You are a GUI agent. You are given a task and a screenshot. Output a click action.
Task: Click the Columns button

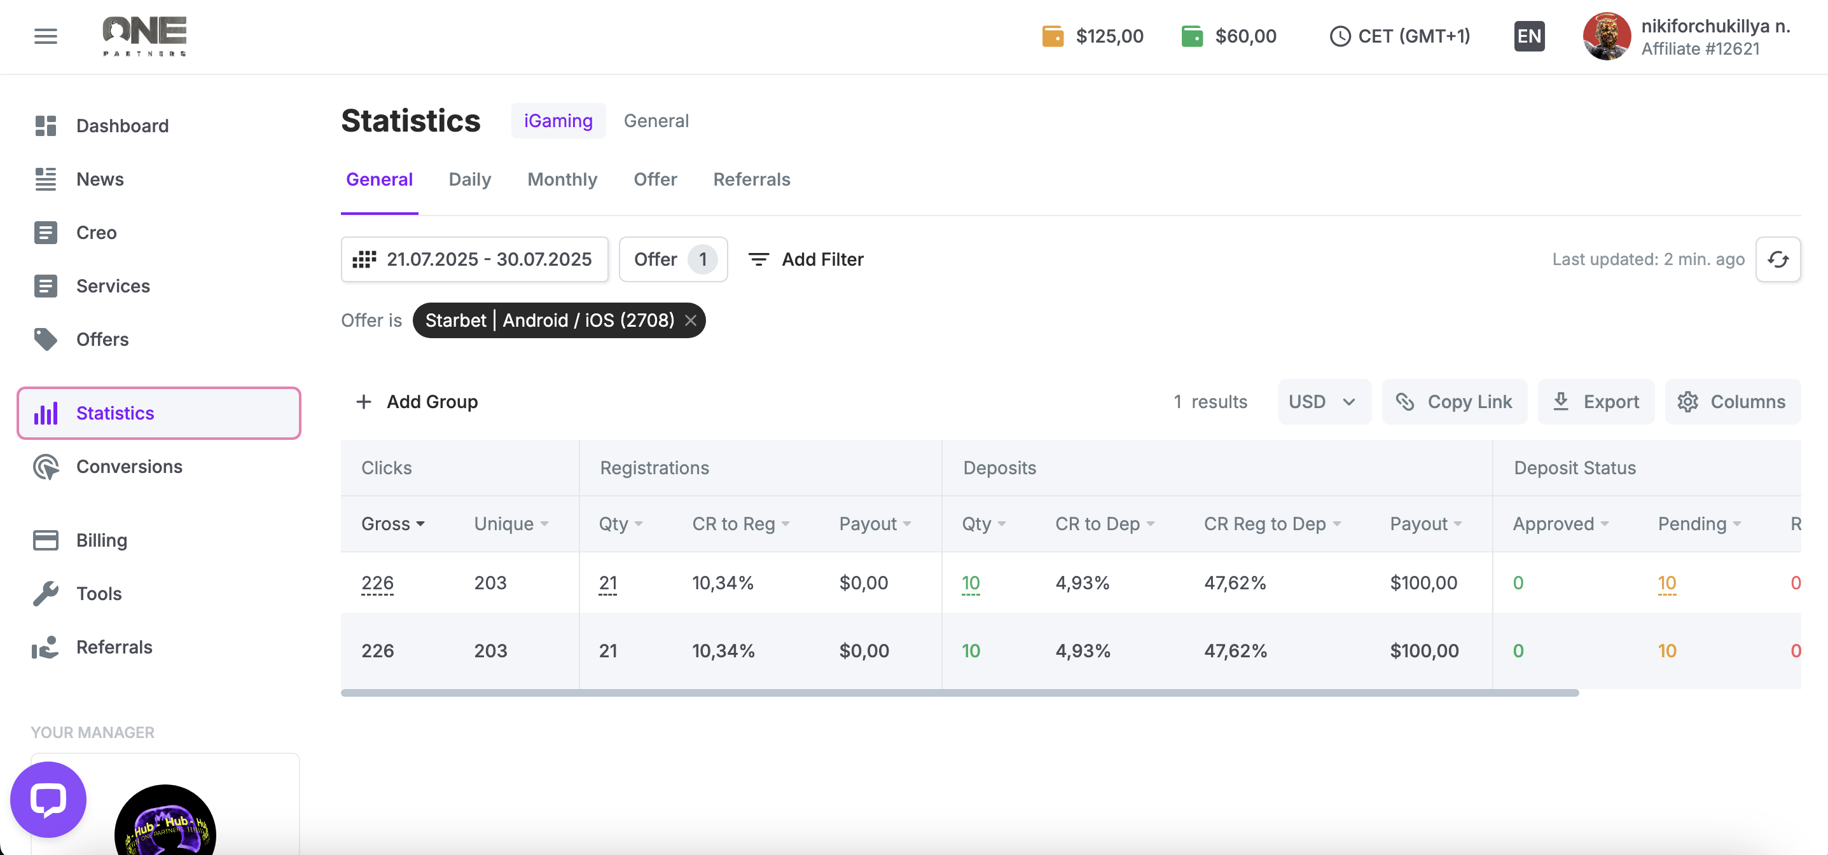pos(1733,402)
